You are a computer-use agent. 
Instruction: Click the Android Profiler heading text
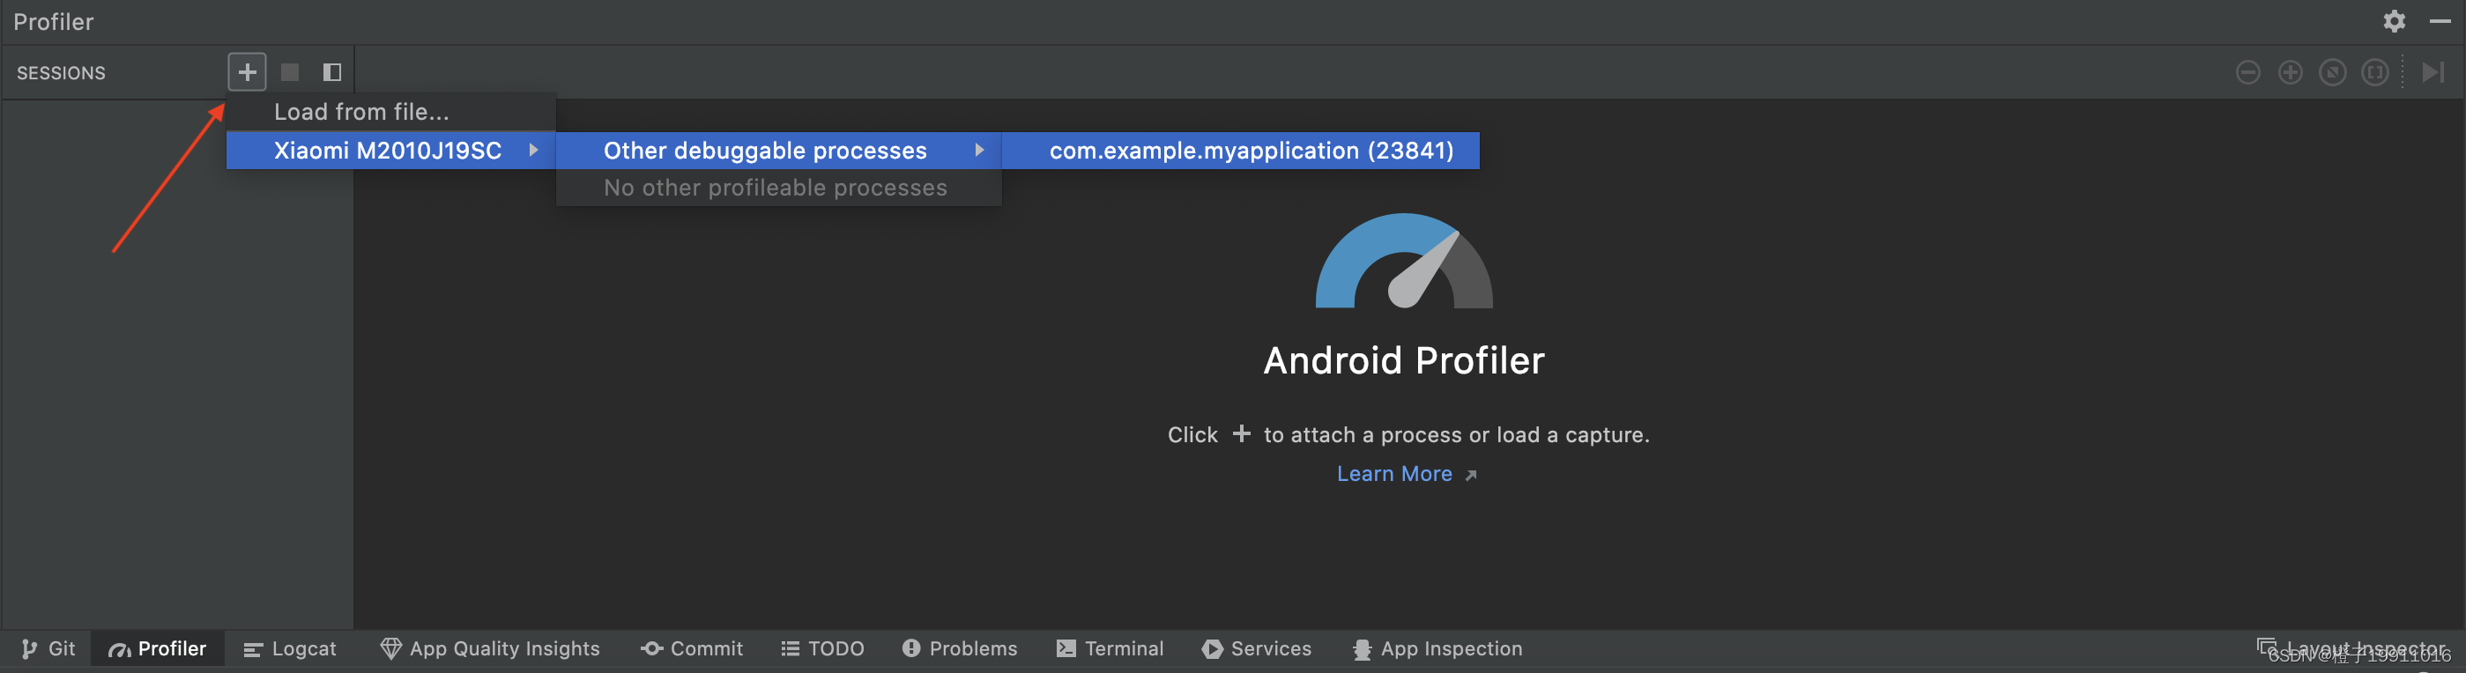tap(1403, 361)
